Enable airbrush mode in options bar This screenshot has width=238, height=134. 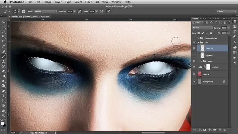pos(102,12)
